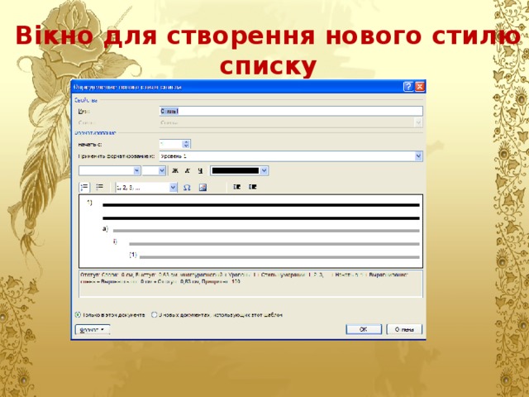The width and height of the screenshot is (529, 397).
Task: Insert symbol via Omega icon
Action: [x=187, y=188]
